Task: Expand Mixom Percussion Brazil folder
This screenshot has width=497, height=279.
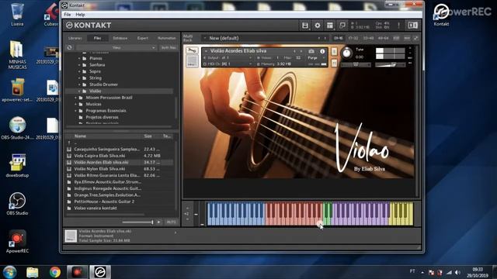Action: 76,98
